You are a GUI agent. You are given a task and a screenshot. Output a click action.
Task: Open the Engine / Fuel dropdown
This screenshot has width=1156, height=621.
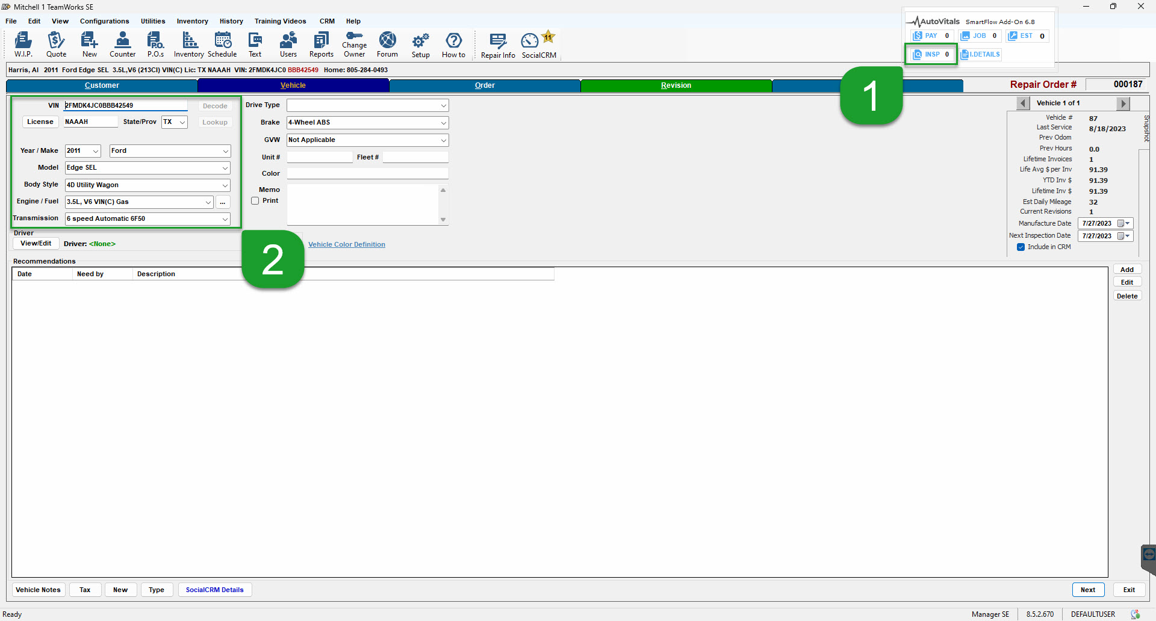(208, 202)
